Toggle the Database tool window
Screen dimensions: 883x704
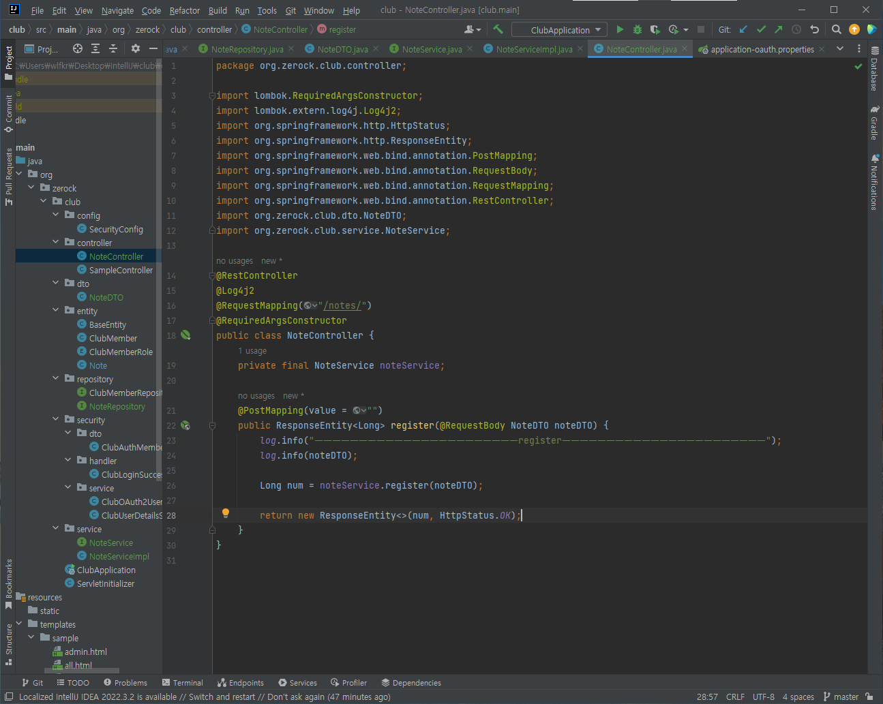[x=875, y=69]
